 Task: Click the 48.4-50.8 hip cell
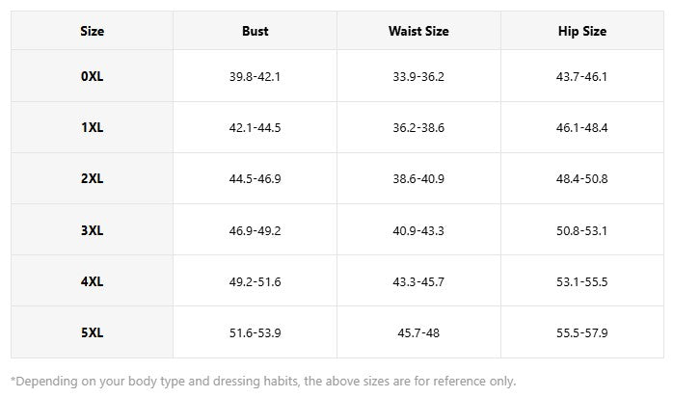pyautogui.click(x=582, y=179)
